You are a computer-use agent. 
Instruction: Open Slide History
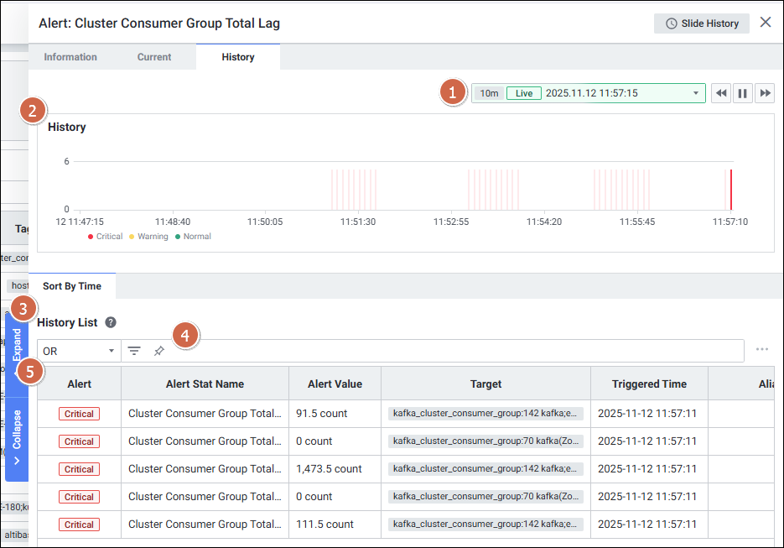pyautogui.click(x=702, y=23)
